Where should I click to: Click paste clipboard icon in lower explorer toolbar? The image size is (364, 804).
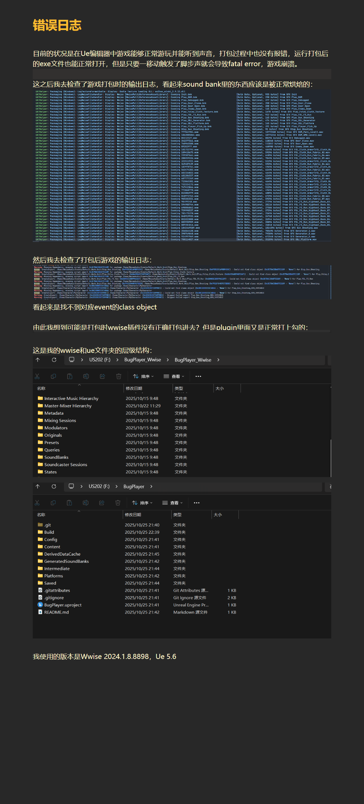click(69, 503)
